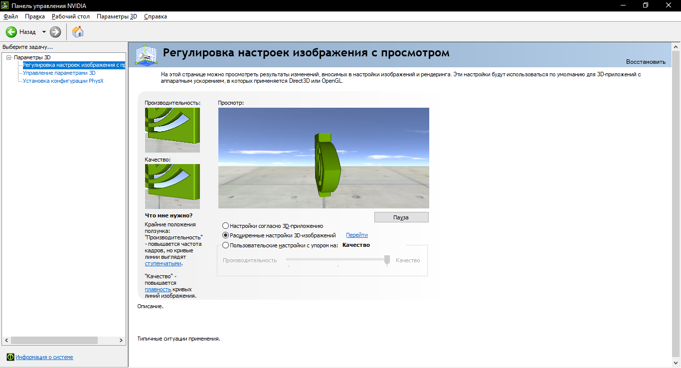Image resolution: width=681 pixels, height=368 pixels.
Task: Click the плавность help link
Action: (158, 289)
